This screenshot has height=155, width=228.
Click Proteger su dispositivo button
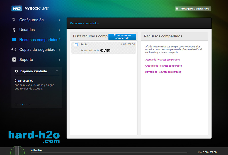point(193,9)
